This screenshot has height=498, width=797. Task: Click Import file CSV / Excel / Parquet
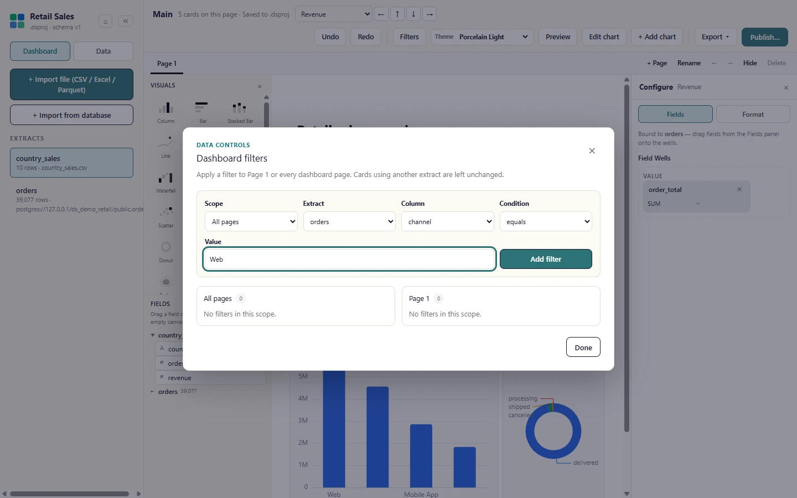tap(71, 84)
